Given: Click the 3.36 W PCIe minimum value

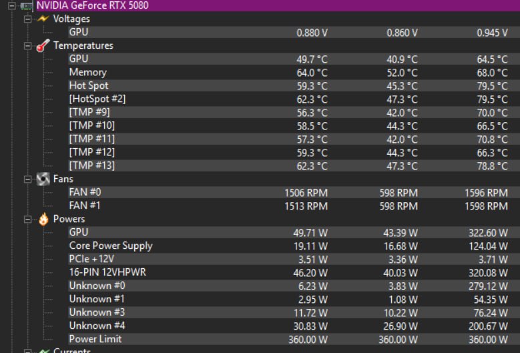Looking at the screenshot, I should pos(403,260).
